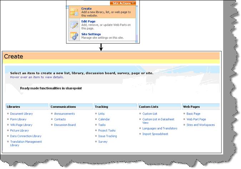The image size is (241, 169).
Task: Open Form Library link
Action: point(18,119)
